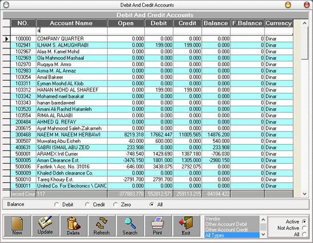This screenshot has width=313, height=243.
Task: Select All Types in the type list
Action: click(232, 235)
